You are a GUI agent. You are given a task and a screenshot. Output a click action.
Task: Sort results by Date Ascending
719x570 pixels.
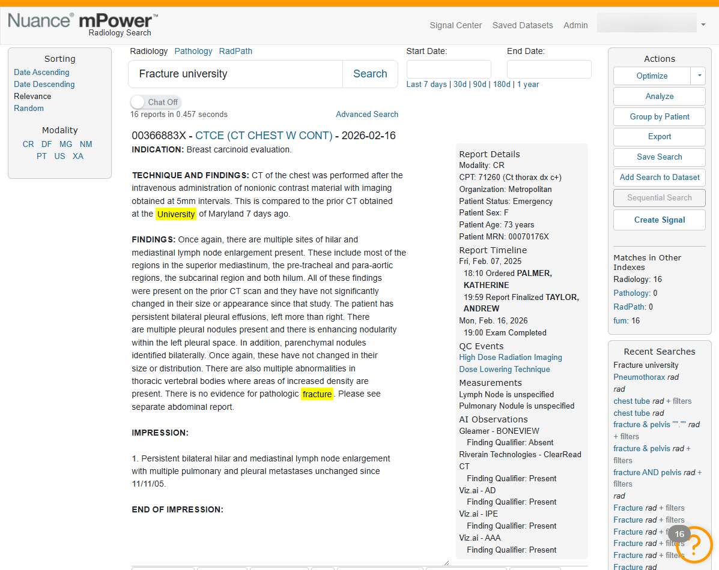(41, 72)
